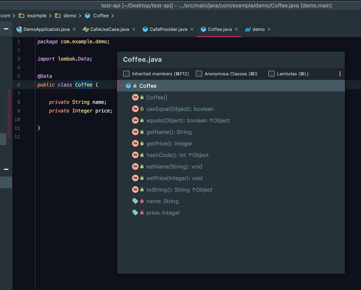Select the name: String field
The image size is (361, 290).
pyautogui.click(x=162, y=202)
